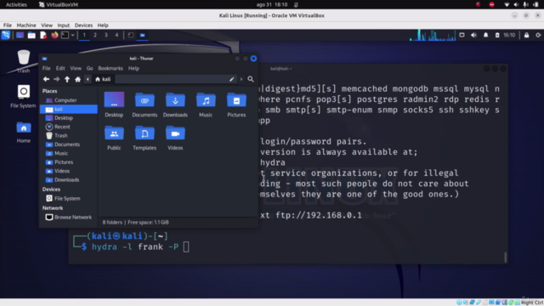Image resolution: width=544 pixels, height=306 pixels.
Task: Click the Thunar location bar field
Action: coord(176,79)
